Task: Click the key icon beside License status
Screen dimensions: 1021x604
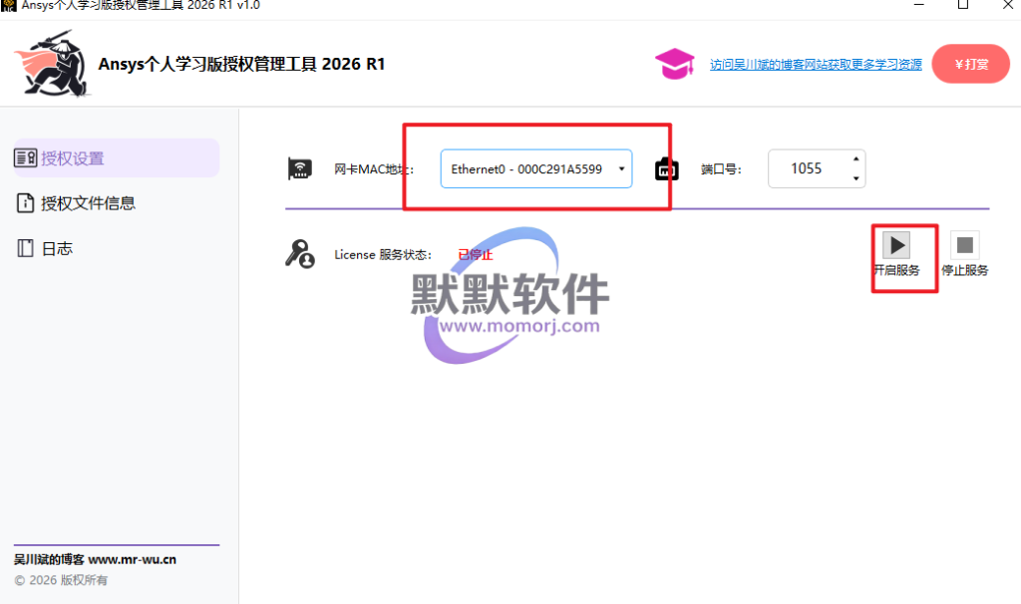Action: click(x=299, y=254)
